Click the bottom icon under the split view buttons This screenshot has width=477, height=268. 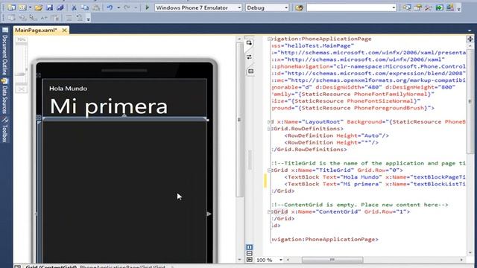pyautogui.click(x=249, y=260)
